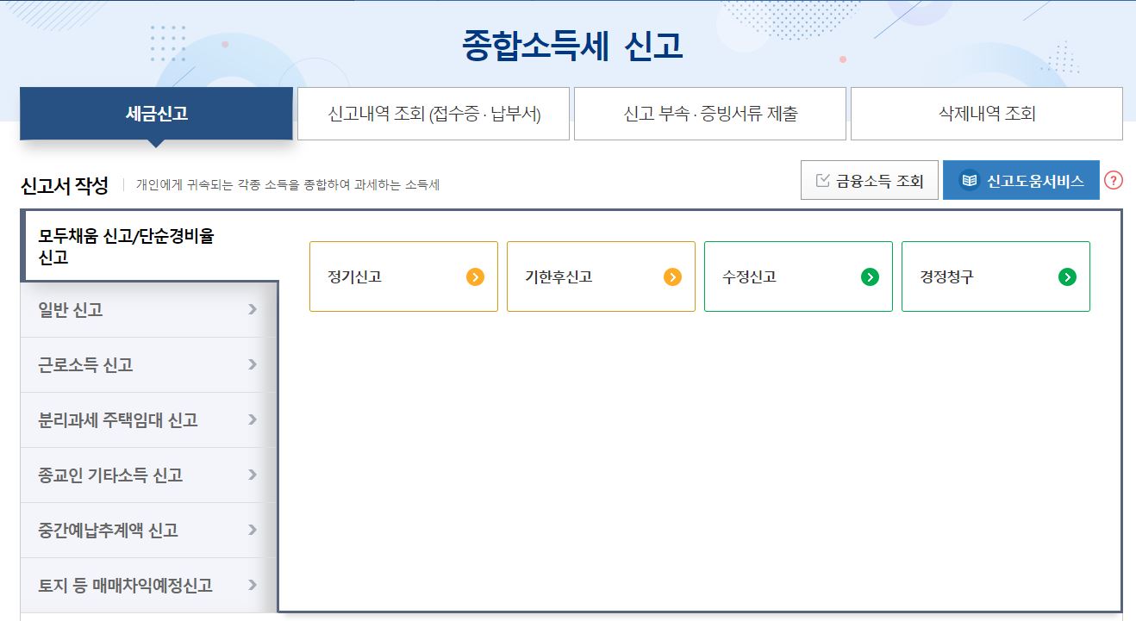Click the 금융소득 조회 button
The image size is (1136, 621).
(869, 180)
